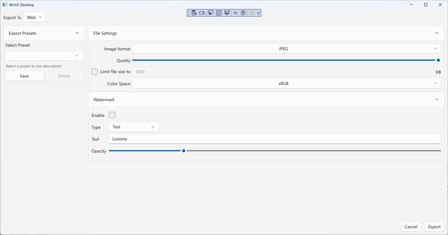Image resolution: width=448 pixels, height=235 pixels.
Task: Open the Image format JPEG dropdown
Action: click(286, 49)
